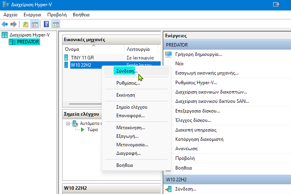Choose Μετονομασία... in the context menu
This screenshot has height=194, width=291.
137,145
